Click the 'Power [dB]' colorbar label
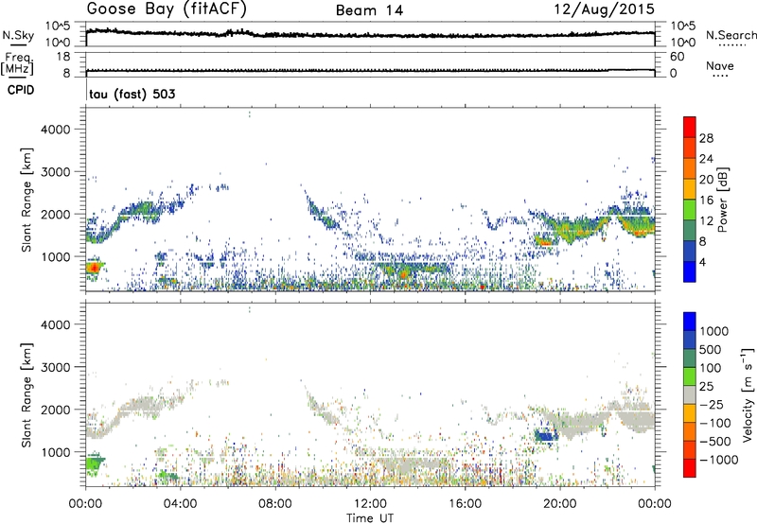 click(722, 200)
